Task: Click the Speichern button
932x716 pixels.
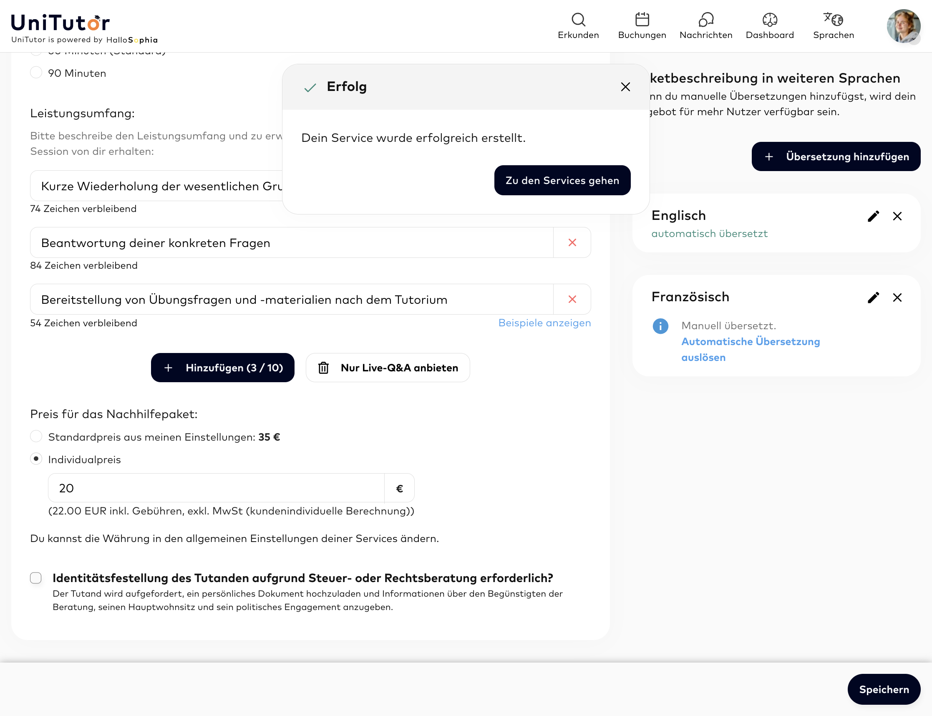Action: pyautogui.click(x=884, y=689)
